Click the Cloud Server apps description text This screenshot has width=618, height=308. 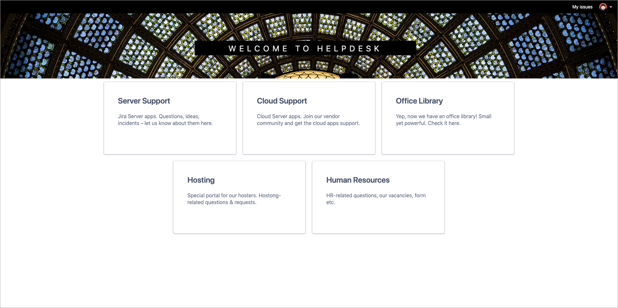pyautogui.click(x=308, y=120)
